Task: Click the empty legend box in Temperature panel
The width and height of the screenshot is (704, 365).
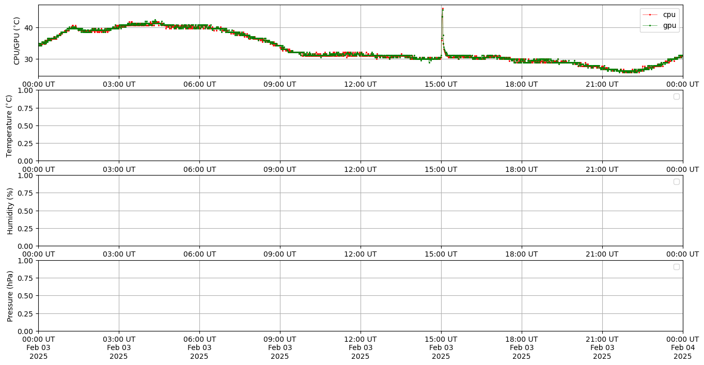Action: pyautogui.click(x=676, y=97)
